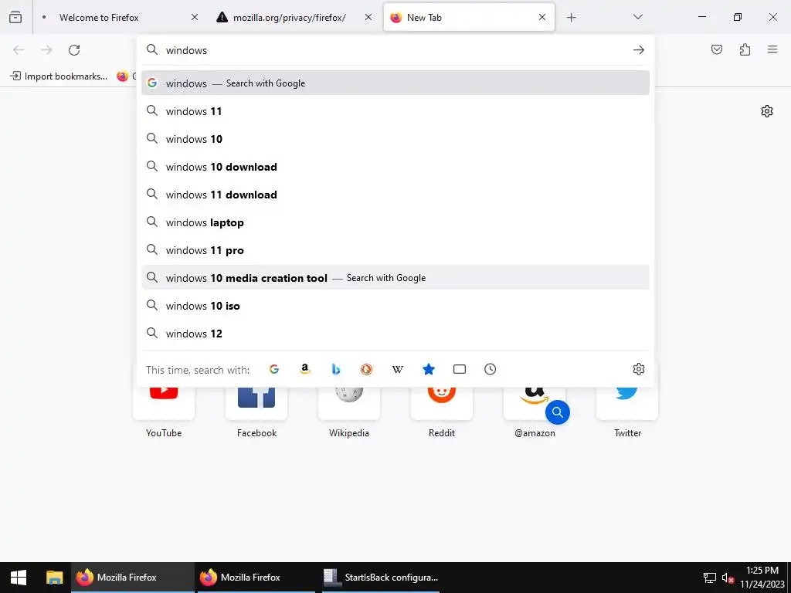Search this time with DuckDuckGo icon

(367, 369)
